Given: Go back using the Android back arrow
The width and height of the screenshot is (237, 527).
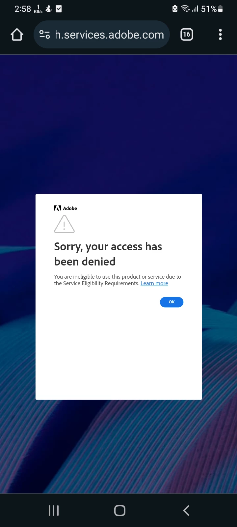Looking at the screenshot, I should click(186, 511).
